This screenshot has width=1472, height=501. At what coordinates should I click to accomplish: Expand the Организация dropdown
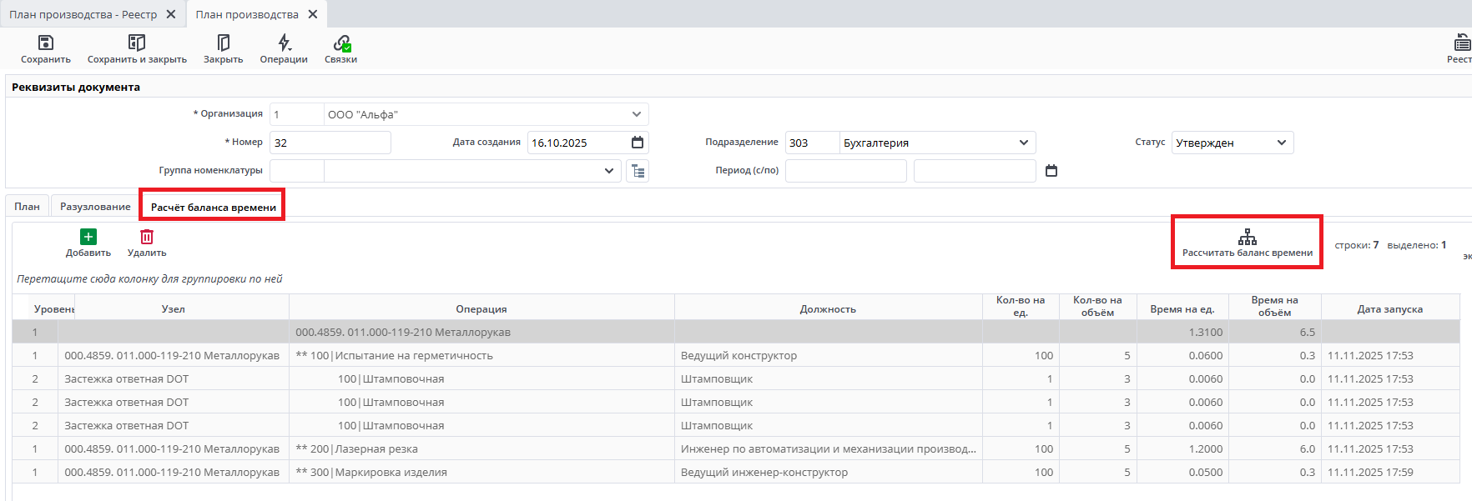(636, 114)
